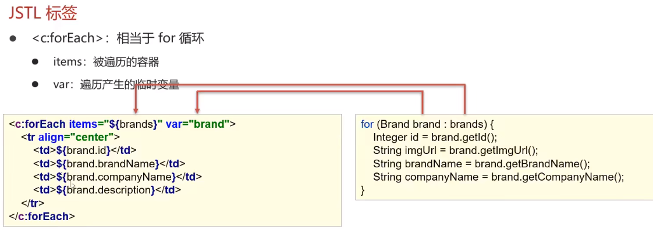Click the ${brand.description} table cell line
The image size is (653, 230).
(108, 190)
